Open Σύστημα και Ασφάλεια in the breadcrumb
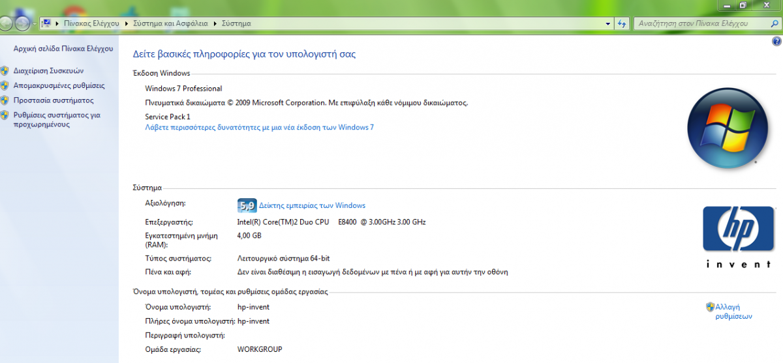 pyautogui.click(x=170, y=23)
